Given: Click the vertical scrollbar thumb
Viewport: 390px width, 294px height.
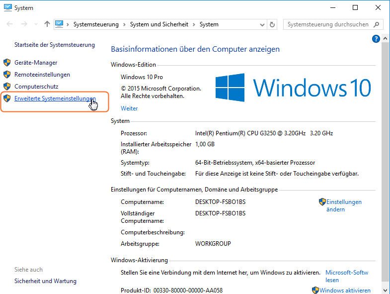Looking at the screenshot, I should pos(385,162).
